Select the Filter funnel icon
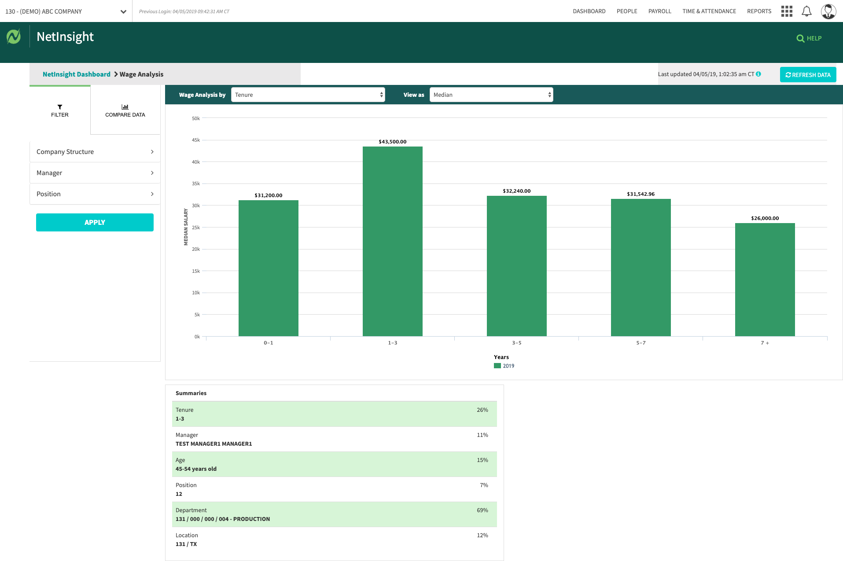This screenshot has height=561, width=843. click(x=60, y=107)
